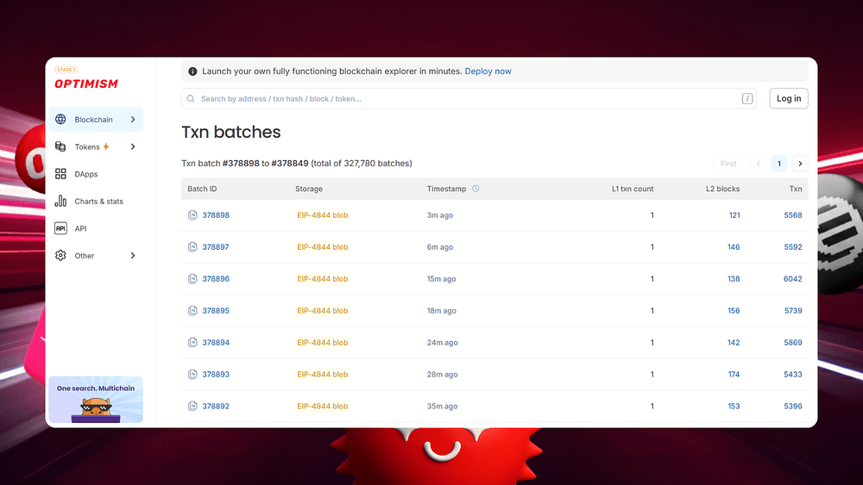Click L2 blocks value 174
The image size is (863, 485).
coord(734,375)
